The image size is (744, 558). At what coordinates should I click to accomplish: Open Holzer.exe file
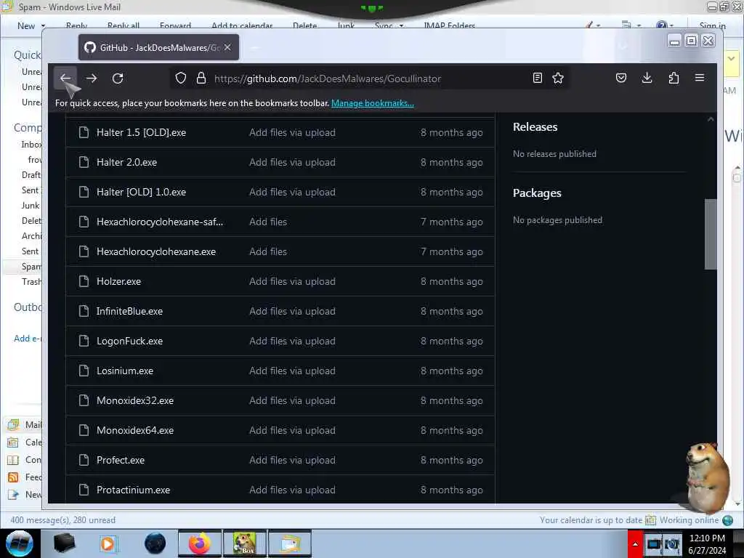point(118,281)
